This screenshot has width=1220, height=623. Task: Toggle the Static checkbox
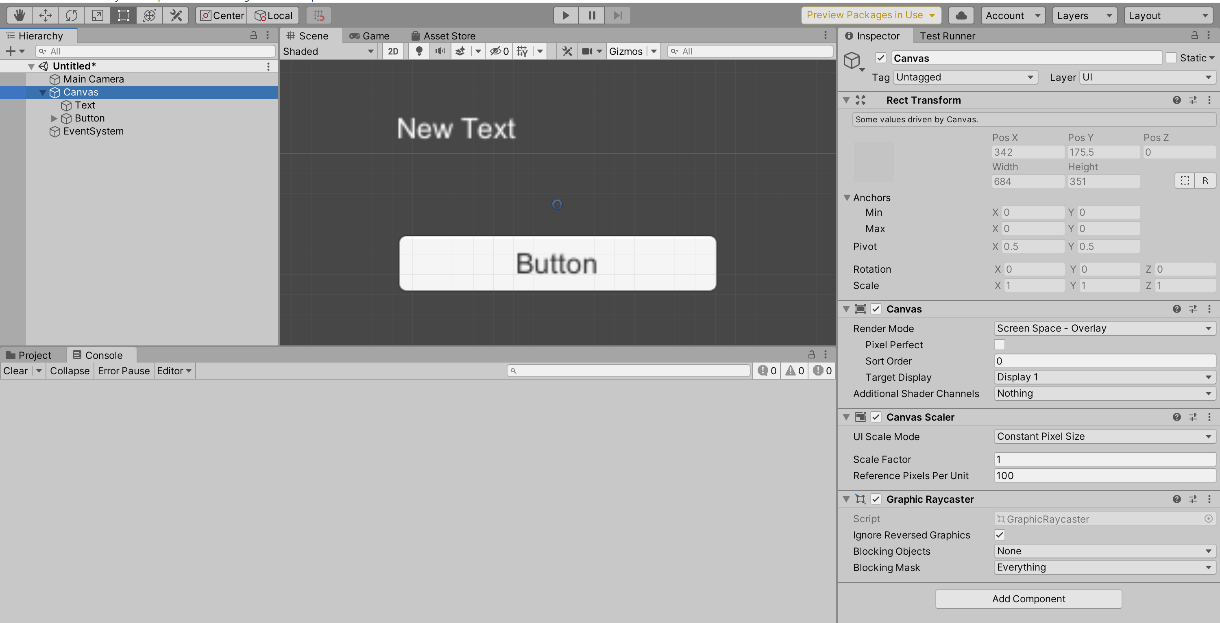pos(1171,58)
